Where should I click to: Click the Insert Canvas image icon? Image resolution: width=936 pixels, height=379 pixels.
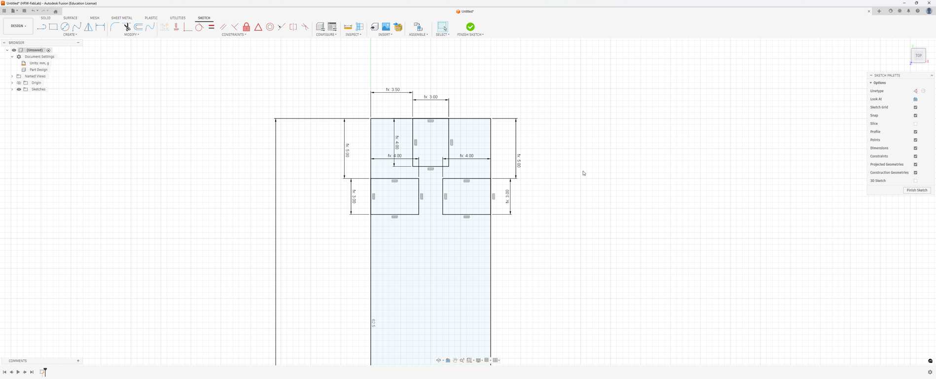[x=386, y=27]
